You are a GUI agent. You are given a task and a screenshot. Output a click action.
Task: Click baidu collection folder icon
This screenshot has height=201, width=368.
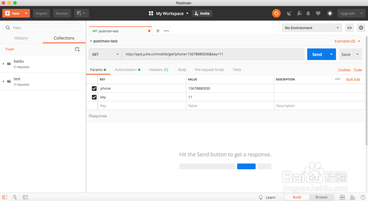point(9,64)
